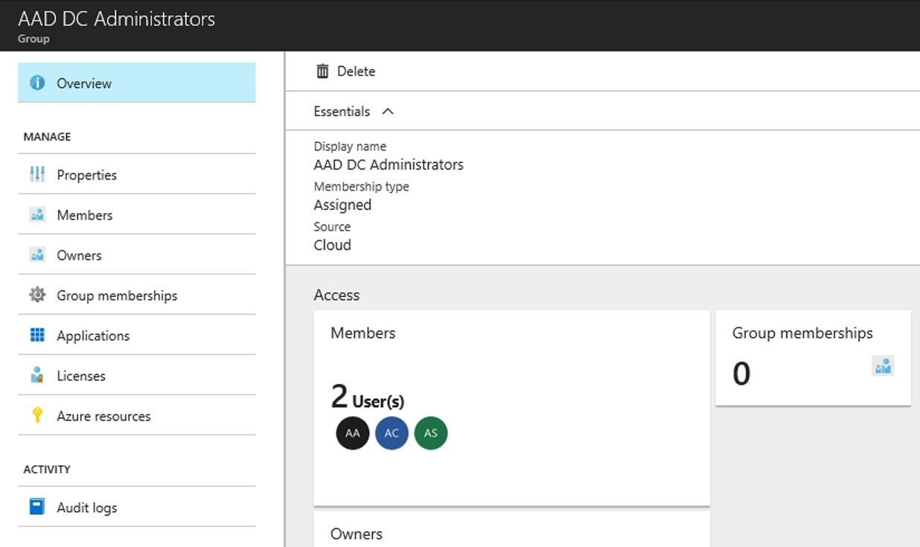The width and height of the screenshot is (920, 547).
Task: Open the Owners menu item
Action: point(137,255)
